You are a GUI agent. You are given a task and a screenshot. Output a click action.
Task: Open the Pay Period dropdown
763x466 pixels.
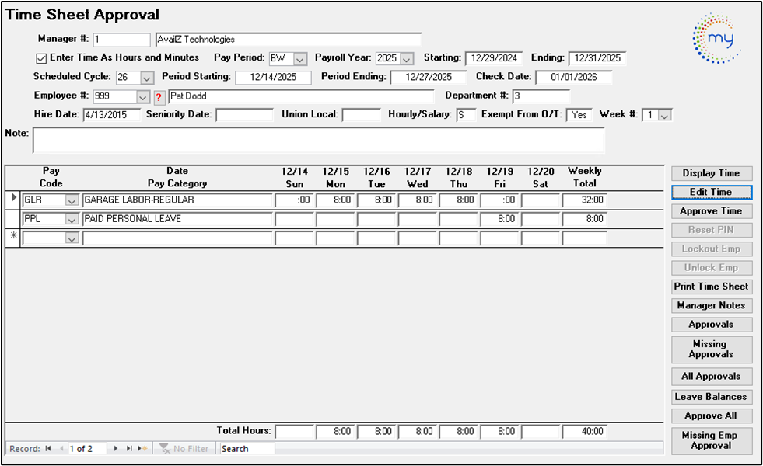point(300,59)
